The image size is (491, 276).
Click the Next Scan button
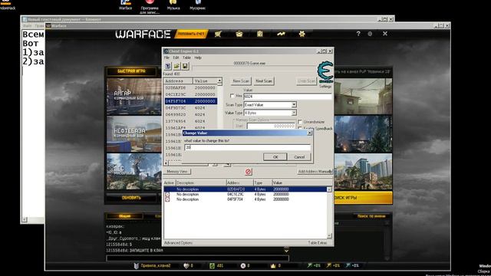tap(264, 81)
